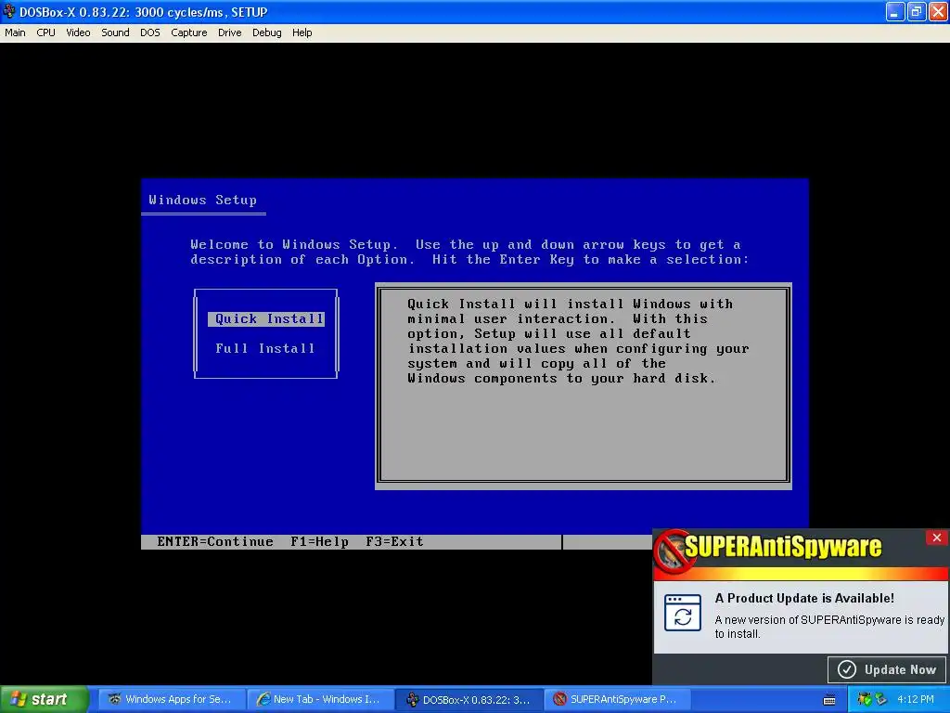The height and width of the screenshot is (713, 950).
Task: Open the CPU menu
Action: pyautogui.click(x=45, y=32)
